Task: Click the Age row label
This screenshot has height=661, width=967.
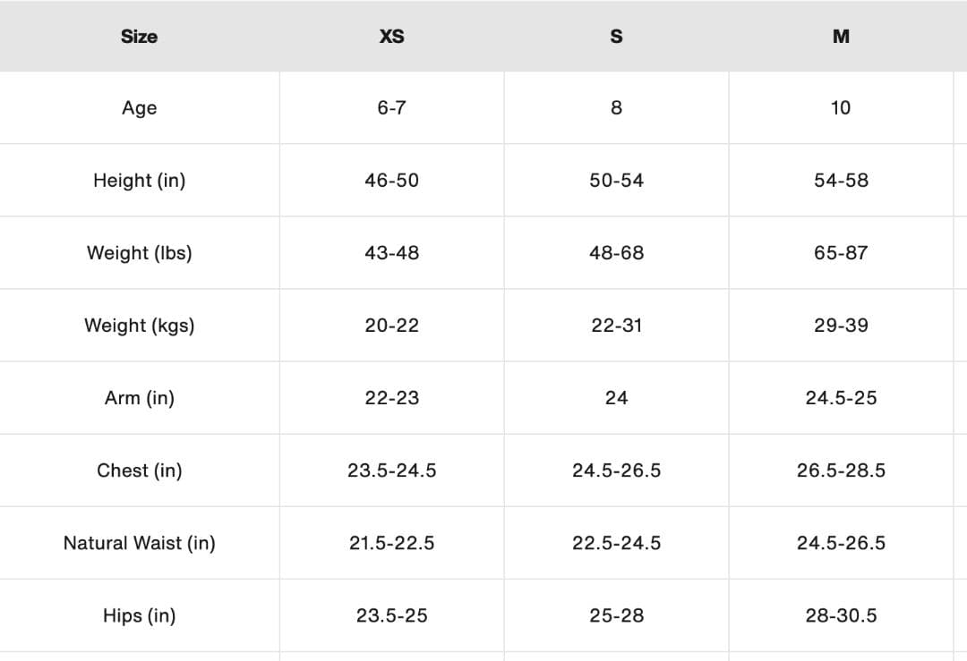Action: pos(139,108)
